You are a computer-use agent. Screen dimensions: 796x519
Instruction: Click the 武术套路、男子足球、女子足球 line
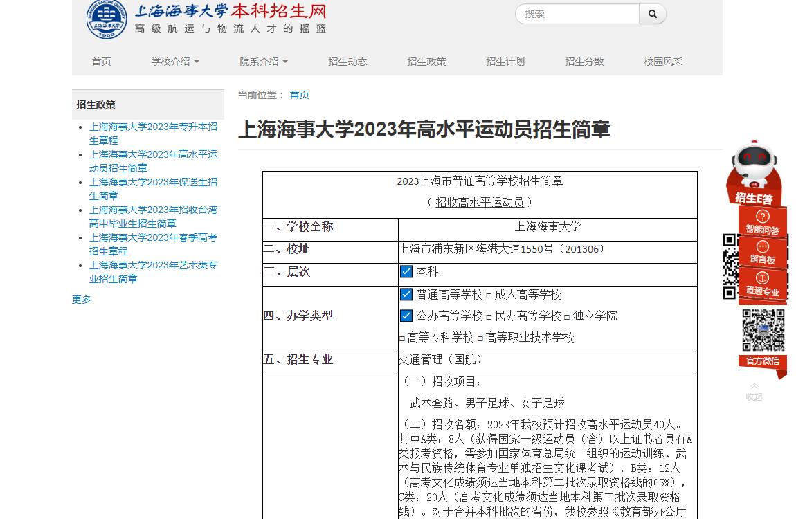tap(487, 403)
